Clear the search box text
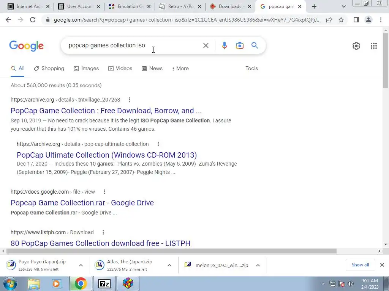The image size is (389, 291). coord(206,45)
